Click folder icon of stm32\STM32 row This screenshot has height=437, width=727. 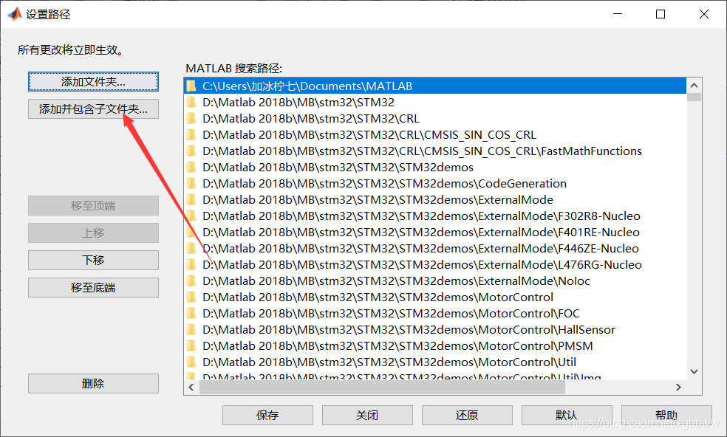click(x=191, y=102)
